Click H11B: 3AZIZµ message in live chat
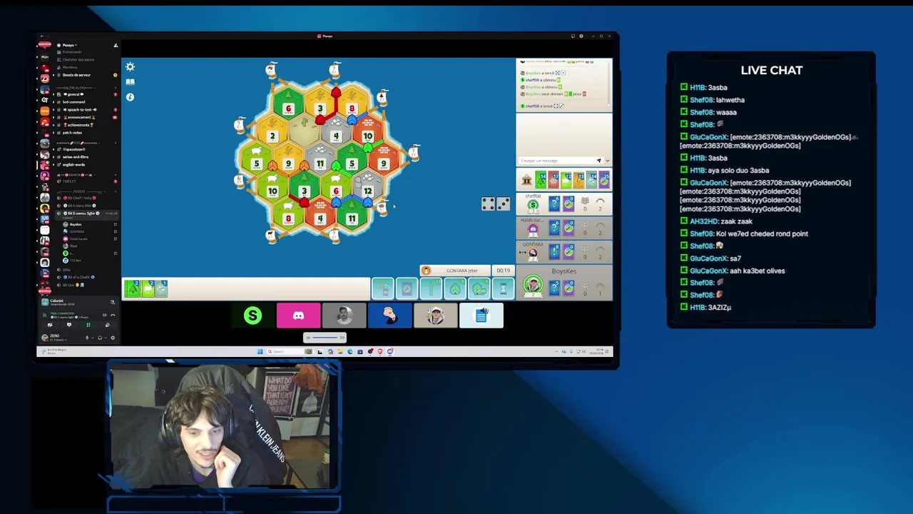 (x=705, y=307)
